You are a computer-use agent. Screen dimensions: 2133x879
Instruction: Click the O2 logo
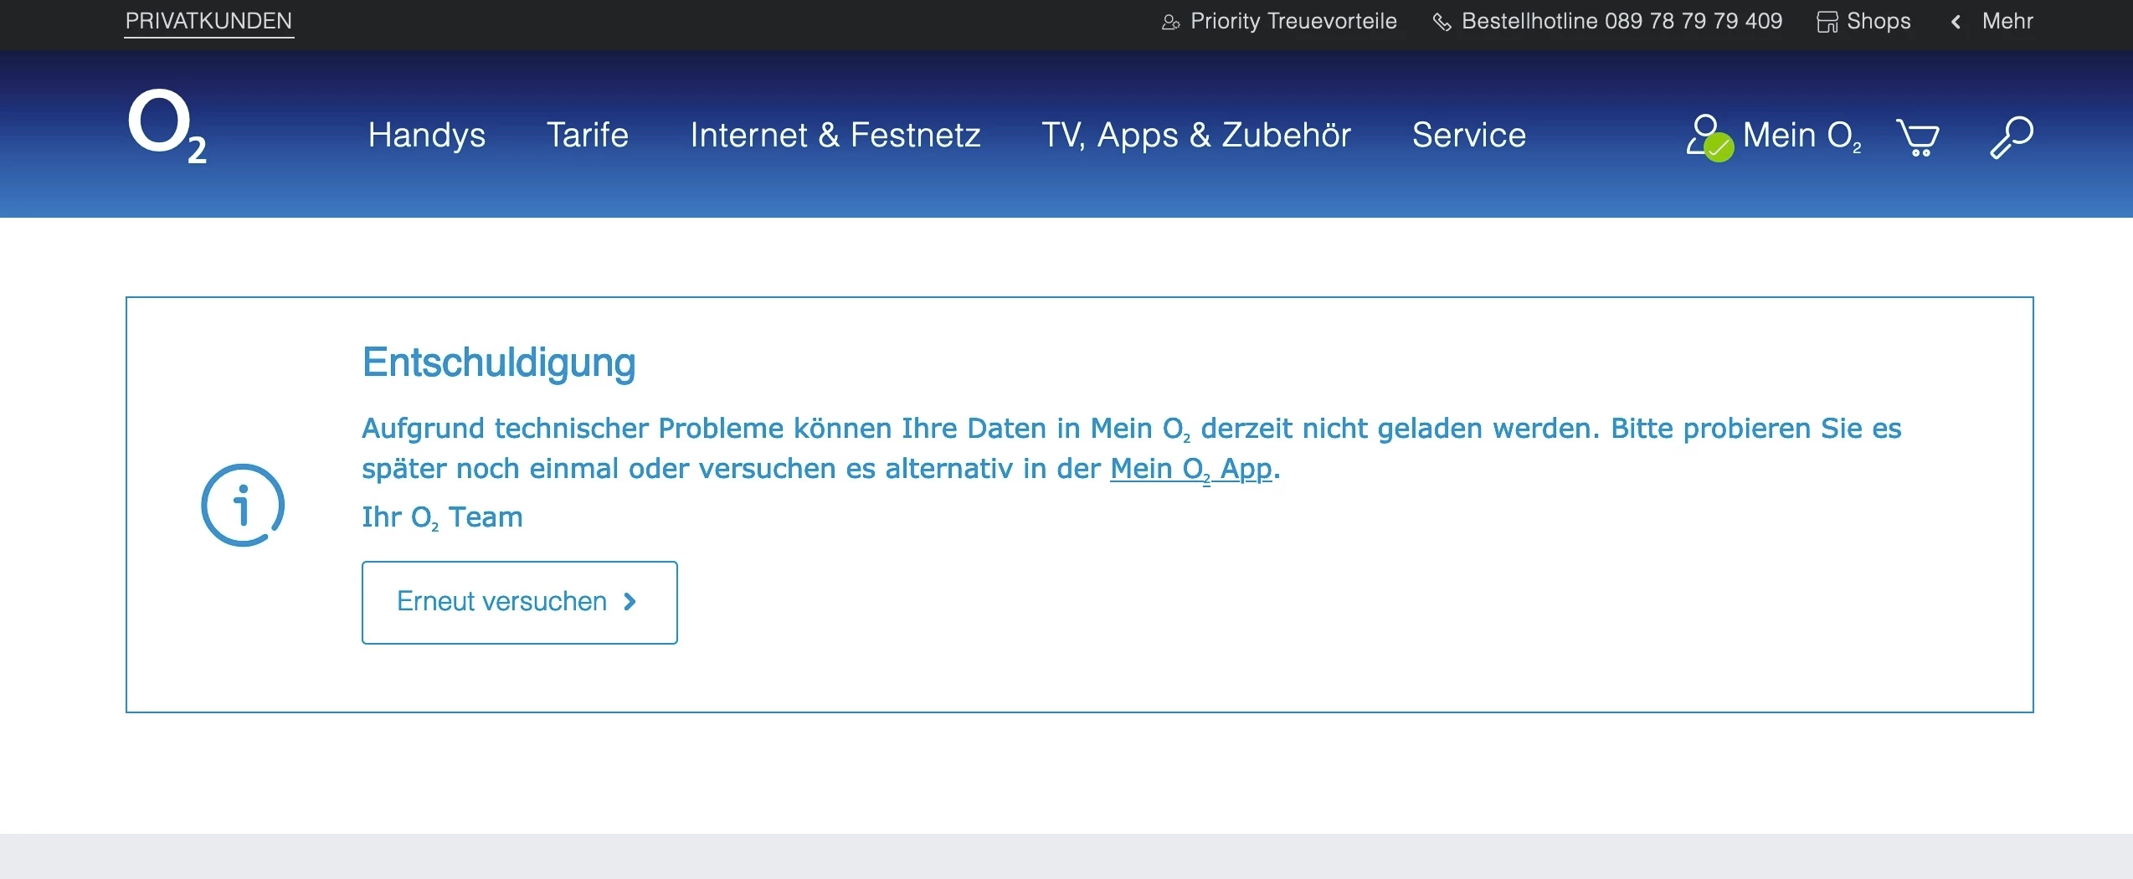[x=167, y=126]
